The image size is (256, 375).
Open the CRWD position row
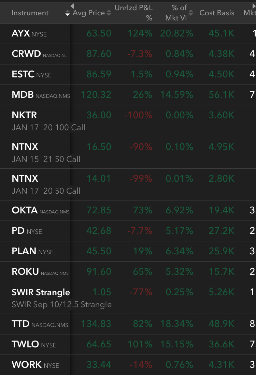pyautogui.click(x=128, y=54)
